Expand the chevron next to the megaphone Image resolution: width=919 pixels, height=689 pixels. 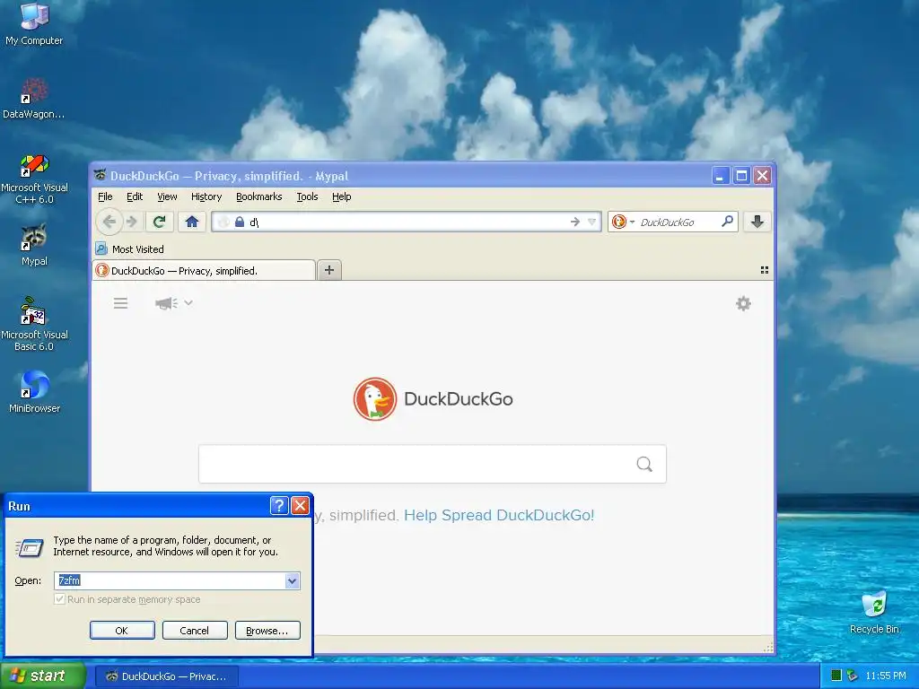click(x=188, y=303)
